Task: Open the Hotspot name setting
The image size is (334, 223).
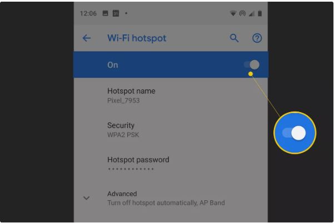Action: click(x=171, y=95)
